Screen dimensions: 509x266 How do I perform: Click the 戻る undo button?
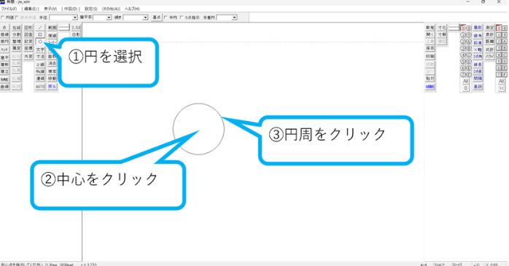pyautogui.click(x=53, y=87)
